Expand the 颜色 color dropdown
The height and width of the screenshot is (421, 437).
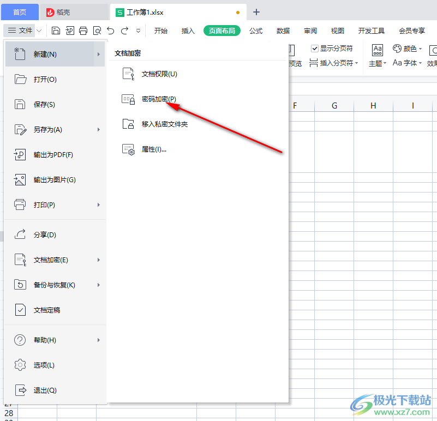(x=408, y=49)
